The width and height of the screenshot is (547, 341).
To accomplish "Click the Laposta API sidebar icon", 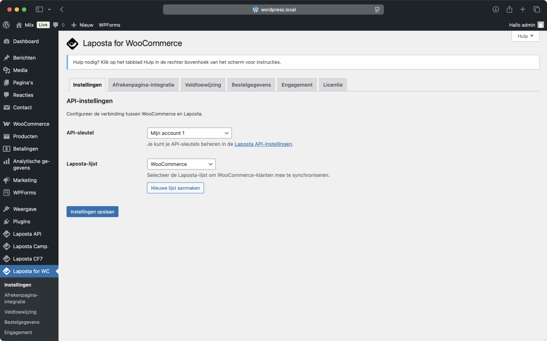I will [x=7, y=234].
